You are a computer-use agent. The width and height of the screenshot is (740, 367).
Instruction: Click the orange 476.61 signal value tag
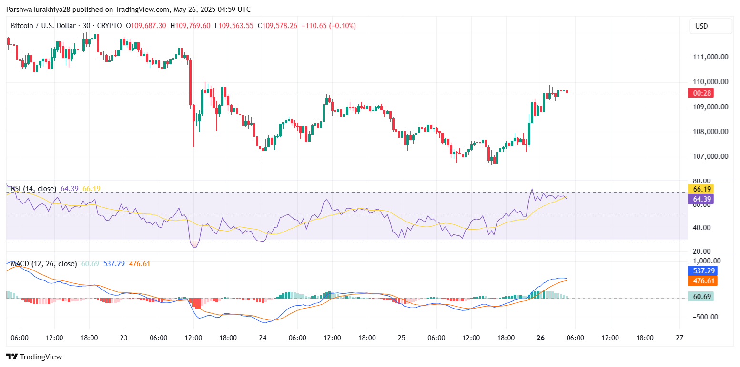click(x=702, y=280)
